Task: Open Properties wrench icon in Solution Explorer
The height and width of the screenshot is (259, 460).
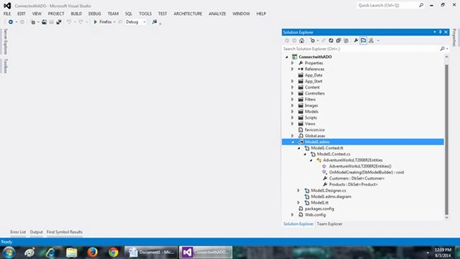Action: click(356, 40)
